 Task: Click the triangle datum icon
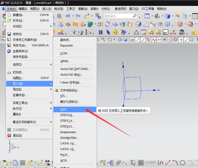136,32
